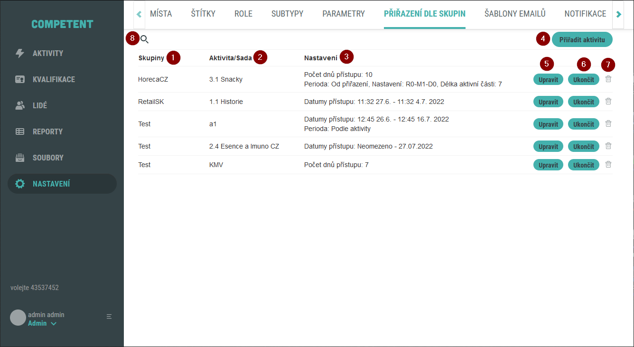
Task: Click the 1.1 Historie activity cell
Action: tap(226, 102)
